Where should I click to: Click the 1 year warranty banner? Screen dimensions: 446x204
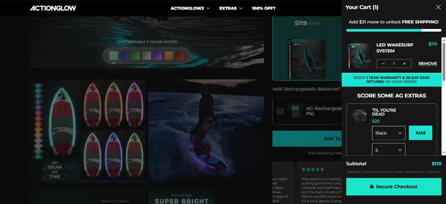point(392,80)
